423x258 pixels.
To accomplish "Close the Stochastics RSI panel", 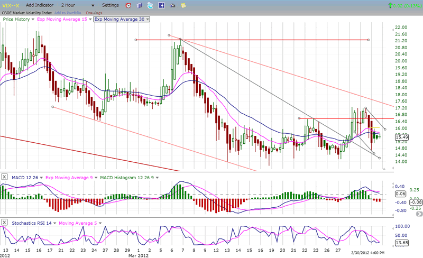I will coord(5,221).
